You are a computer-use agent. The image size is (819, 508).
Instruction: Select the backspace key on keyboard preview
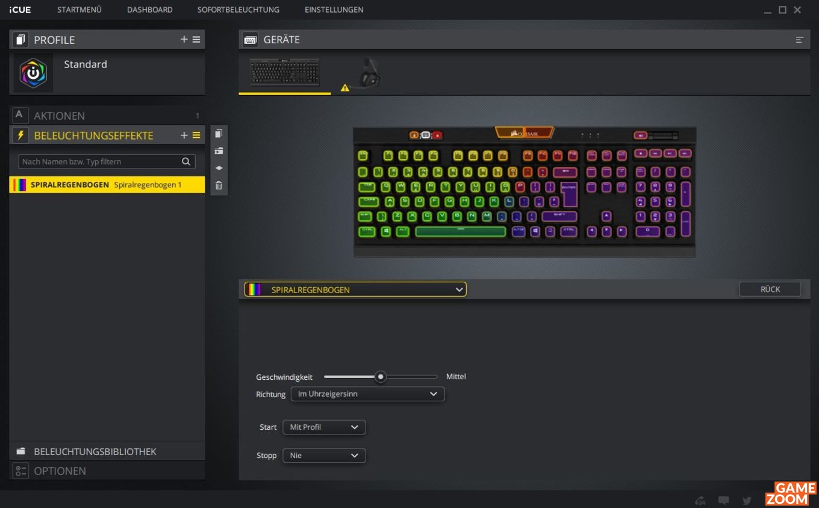click(x=565, y=172)
